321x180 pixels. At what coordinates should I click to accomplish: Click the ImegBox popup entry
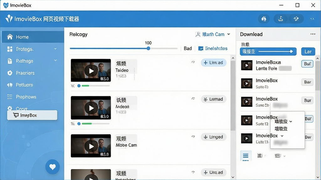pos(32,115)
